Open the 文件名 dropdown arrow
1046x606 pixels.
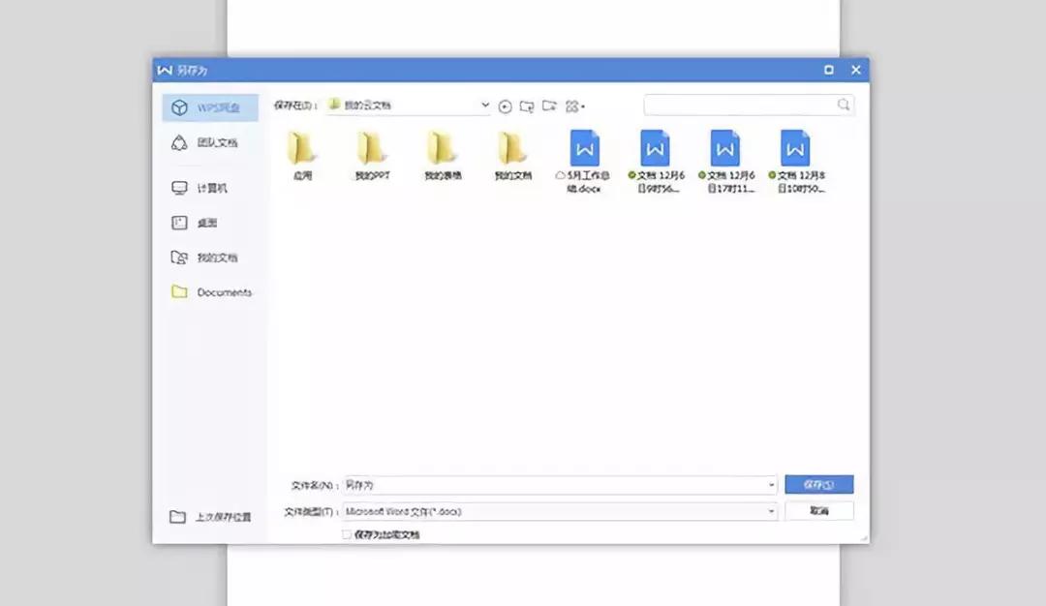[x=772, y=484]
